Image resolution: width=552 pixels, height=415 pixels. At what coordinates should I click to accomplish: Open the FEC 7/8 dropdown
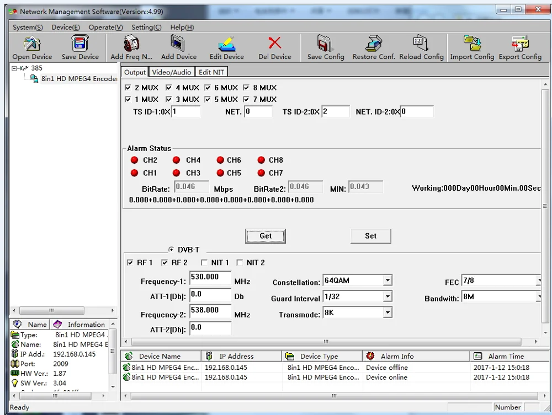pos(539,281)
